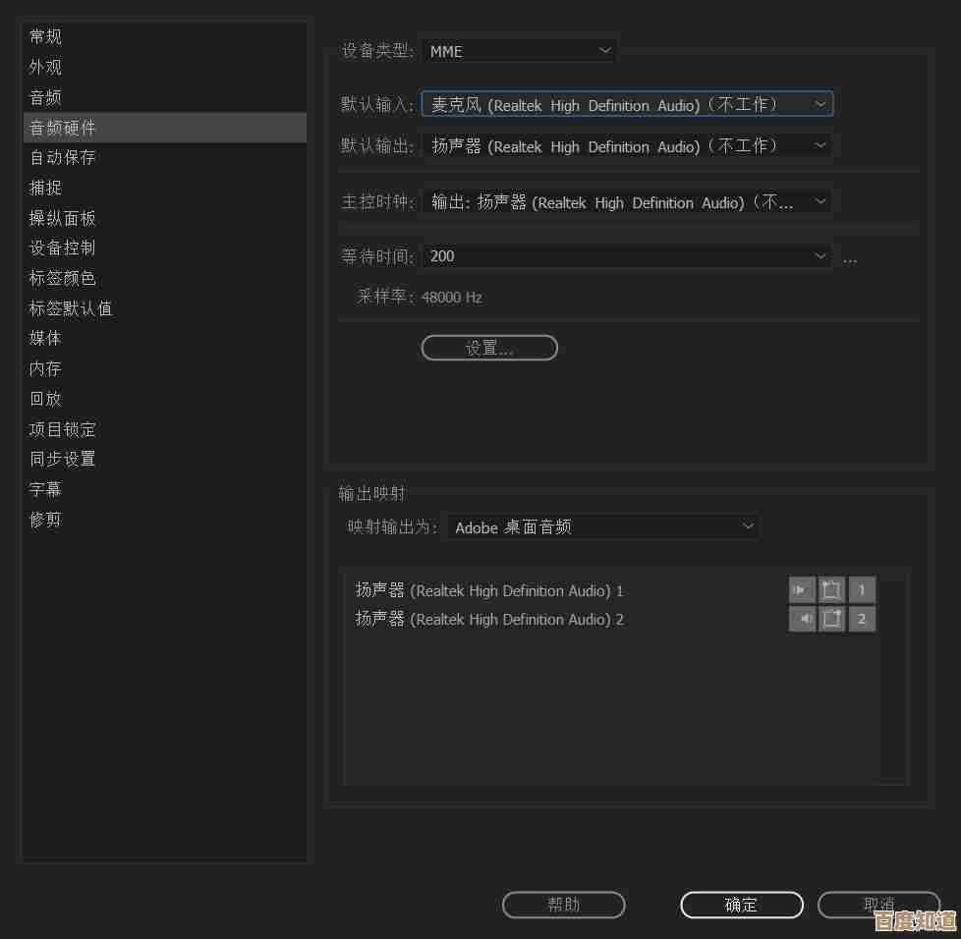Select the 扬声器 (Realtek High Definition Audio) 2 entry

click(489, 620)
